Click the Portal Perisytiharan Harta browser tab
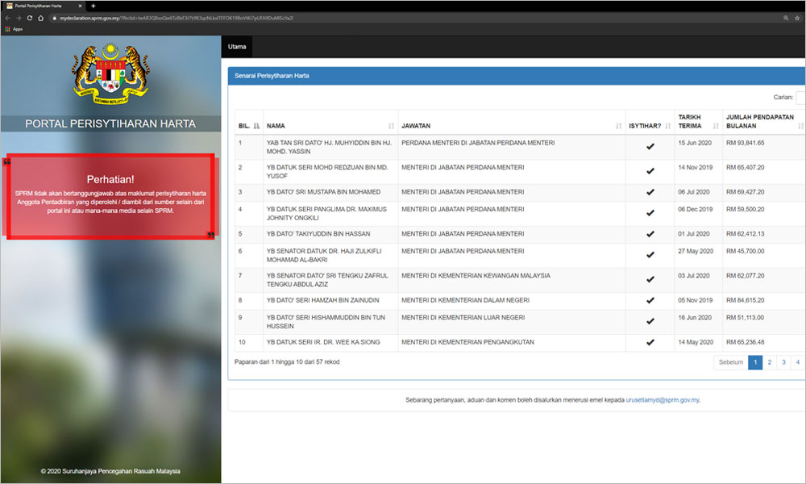The height and width of the screenshot is (484, 806). pos(36,5)
